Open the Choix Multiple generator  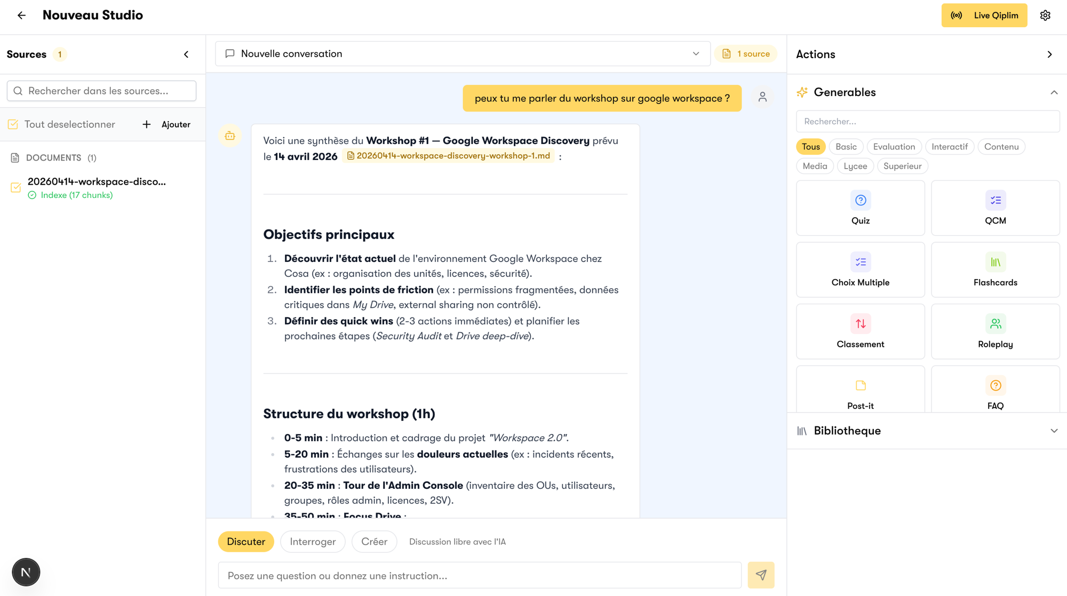pos(860,270)
